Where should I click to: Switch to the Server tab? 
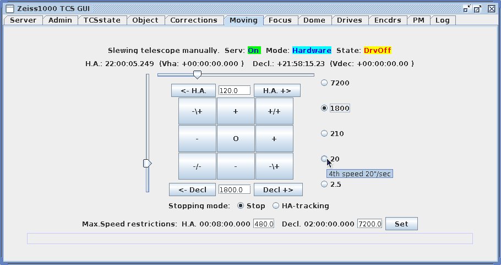[23, 20]
